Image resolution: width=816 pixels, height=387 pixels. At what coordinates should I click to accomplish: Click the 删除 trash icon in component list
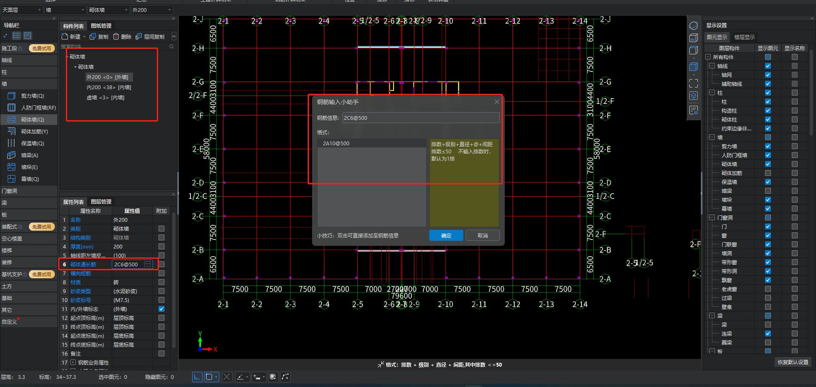116,37
